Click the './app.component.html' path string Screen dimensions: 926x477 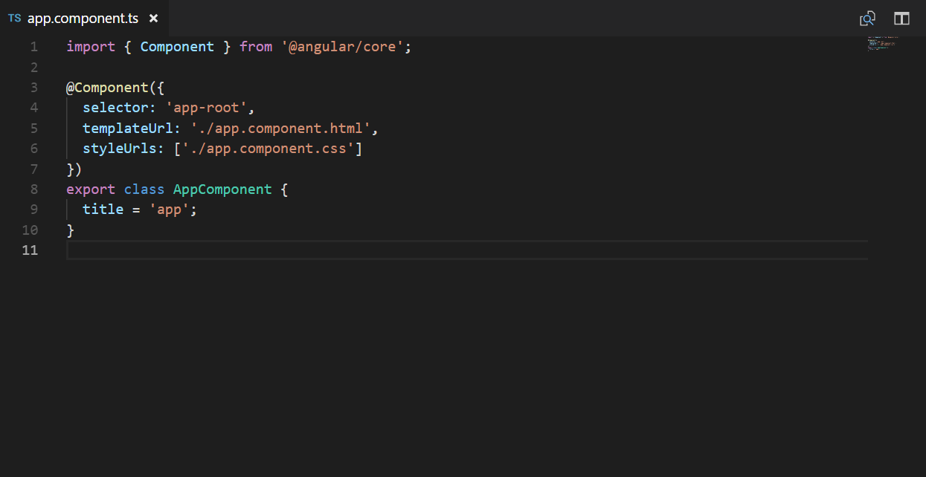[x=280, y=129]
